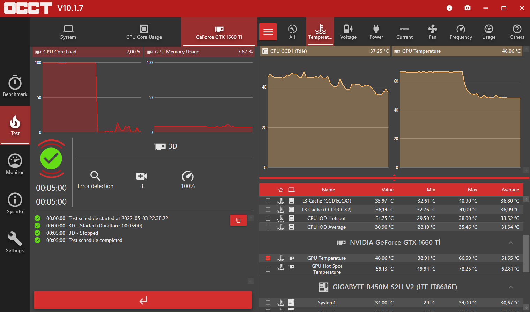
Task: Click the usage limit gauge icon above 100%
Action: tap(188, 176)
